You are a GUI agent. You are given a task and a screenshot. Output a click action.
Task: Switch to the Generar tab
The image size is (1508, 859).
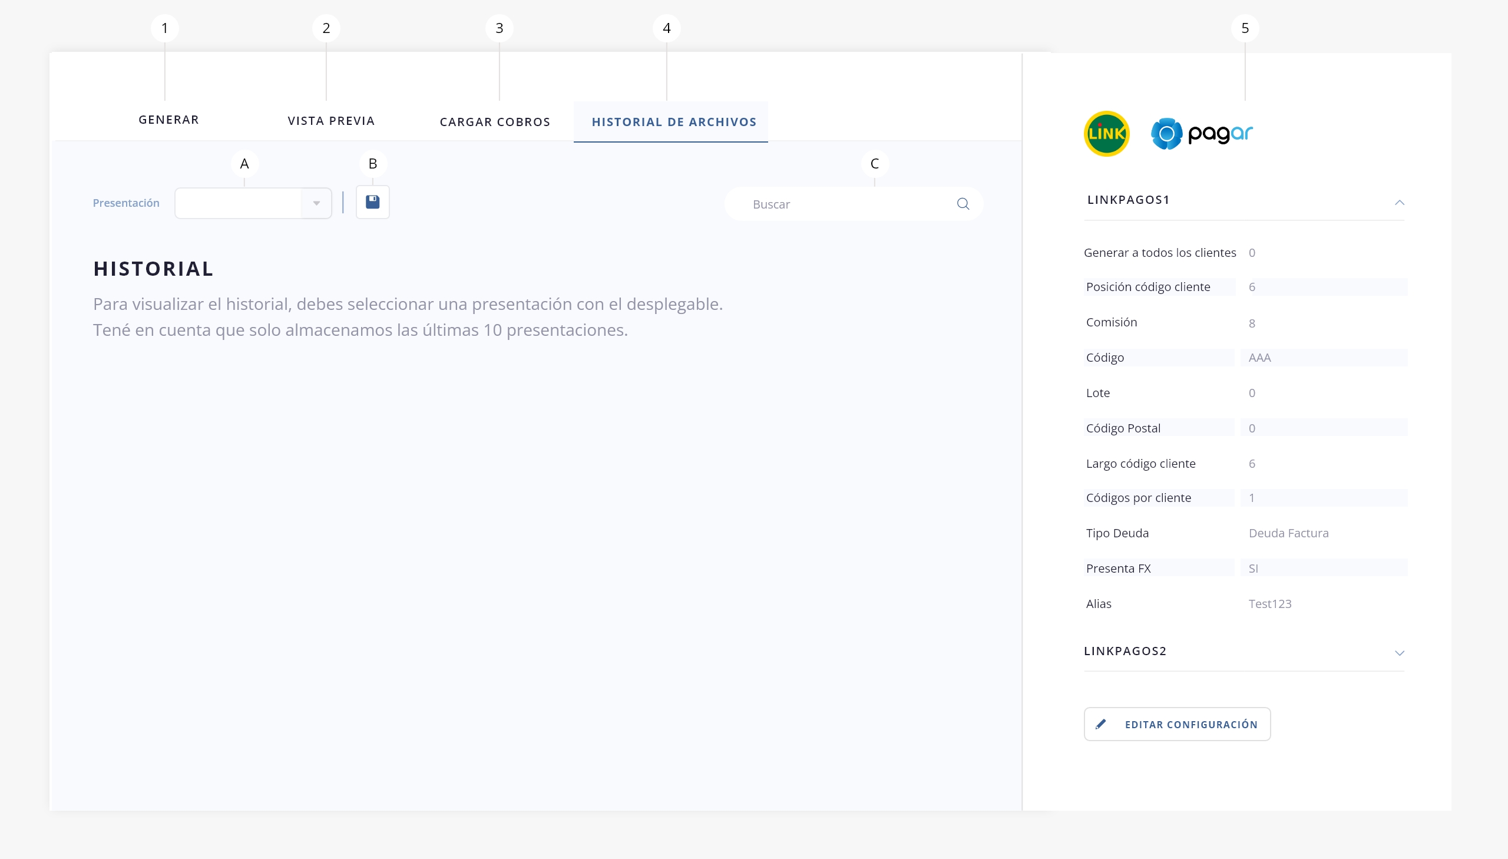pyautogui.click(x=168, y=120)
